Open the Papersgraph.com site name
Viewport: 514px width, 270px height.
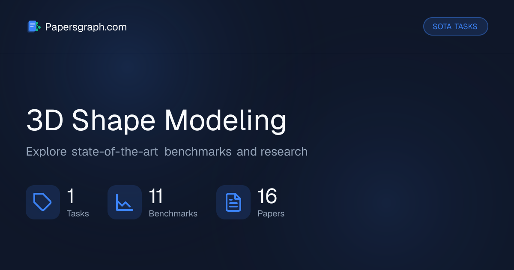click(x=86, y=27)
